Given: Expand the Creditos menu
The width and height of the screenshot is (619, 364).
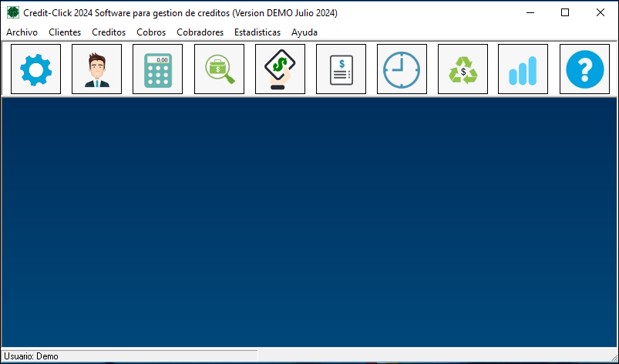Looking at the screenshot, I should pos(109,32).
